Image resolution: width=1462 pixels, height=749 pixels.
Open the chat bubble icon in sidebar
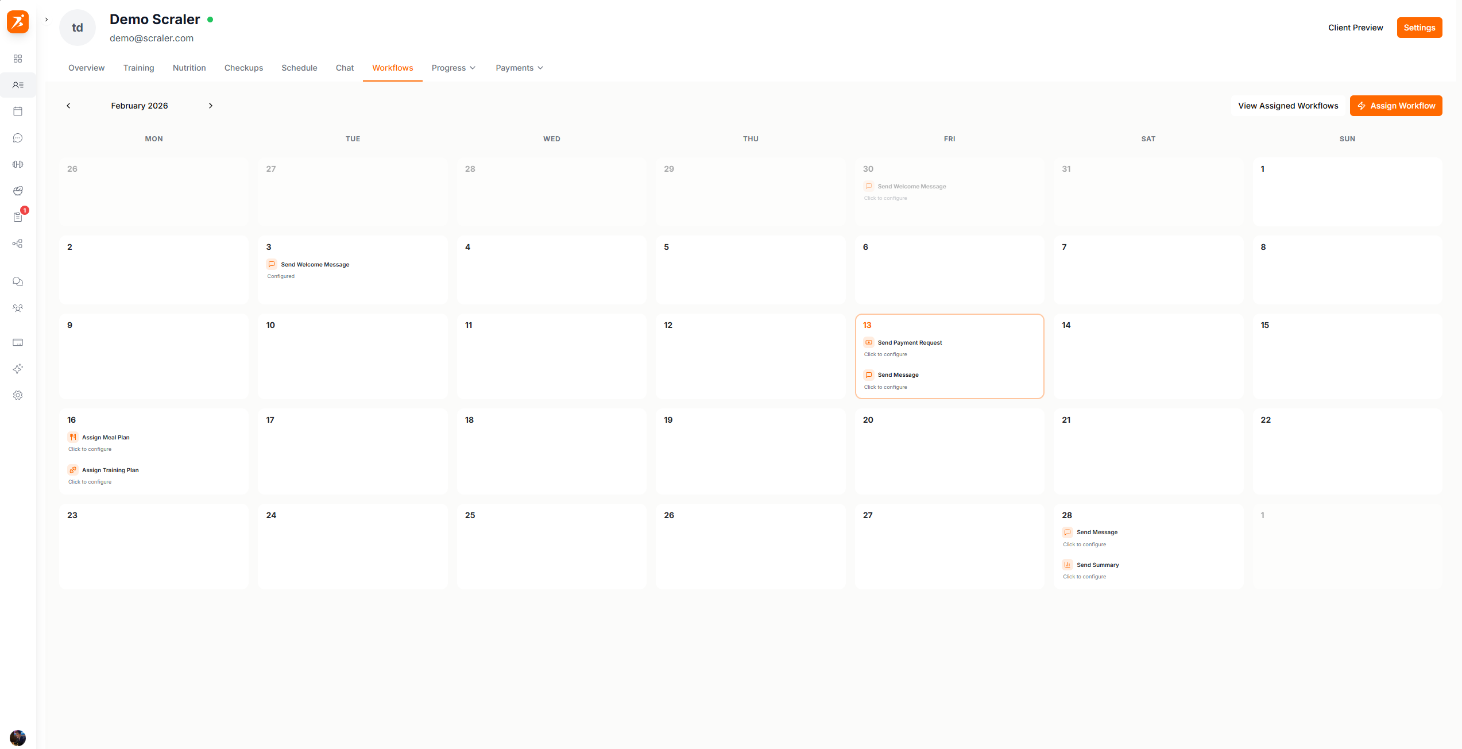tap(18, 138)
